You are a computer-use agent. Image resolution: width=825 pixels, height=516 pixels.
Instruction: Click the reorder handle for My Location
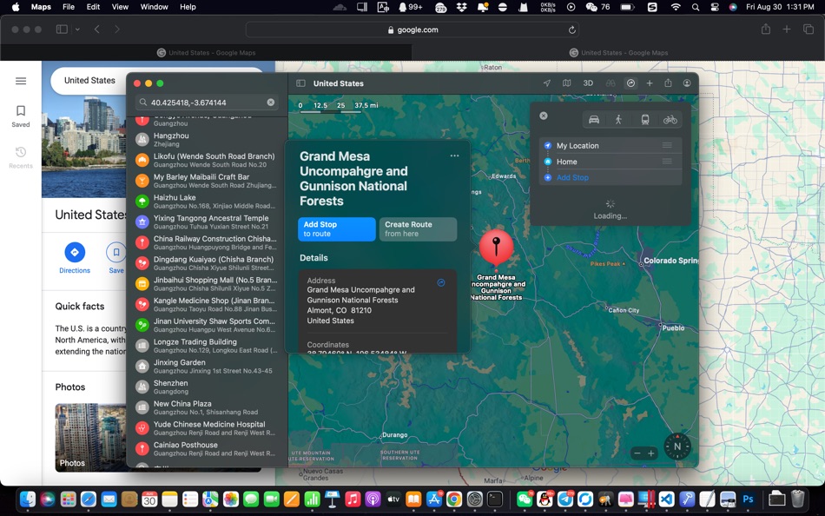pyautogui.click(x=667, y=145)
